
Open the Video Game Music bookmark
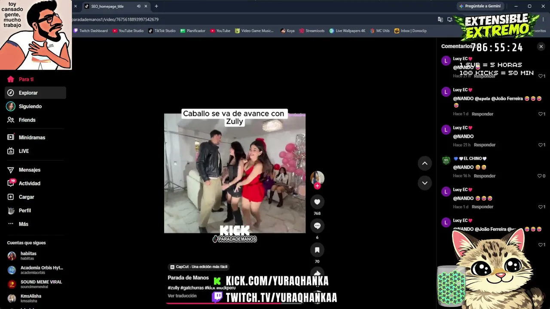254,31
